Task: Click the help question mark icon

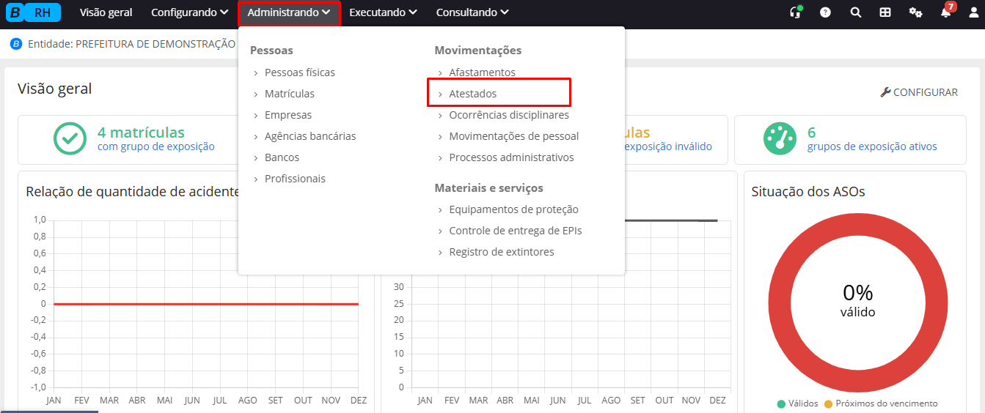Action: pos(825,12)
